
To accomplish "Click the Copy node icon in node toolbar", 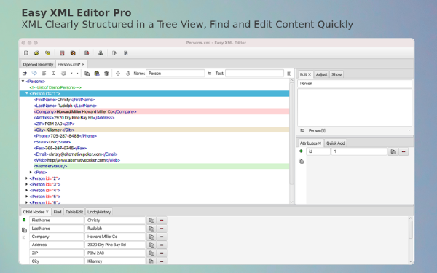I will tap(87, 74).
